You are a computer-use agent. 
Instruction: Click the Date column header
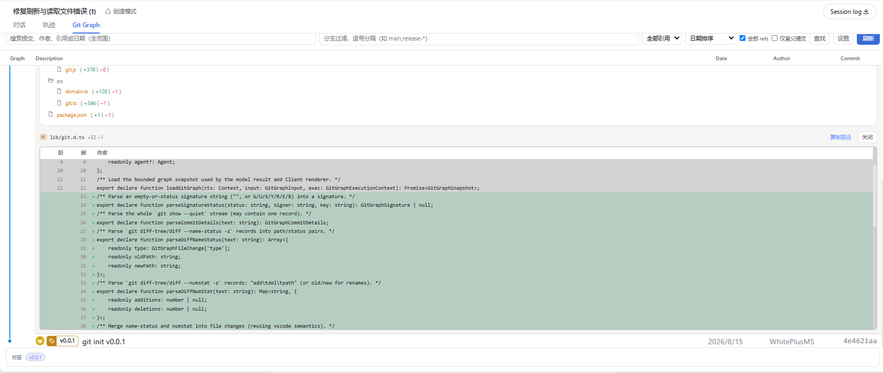(721, 59)
